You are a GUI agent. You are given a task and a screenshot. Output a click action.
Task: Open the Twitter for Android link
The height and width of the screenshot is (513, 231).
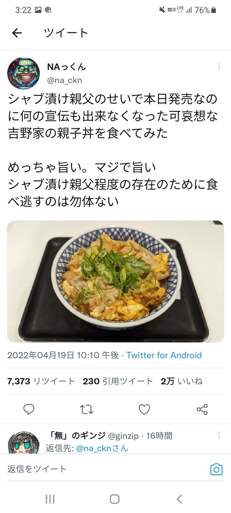coord(164,355)
